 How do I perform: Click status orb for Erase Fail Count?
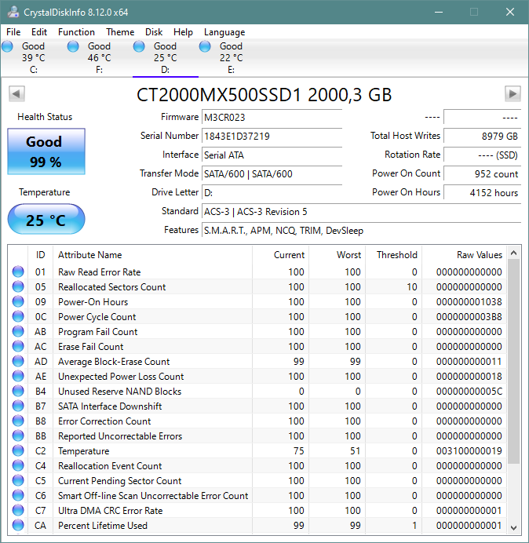click(x=18, y=346)
